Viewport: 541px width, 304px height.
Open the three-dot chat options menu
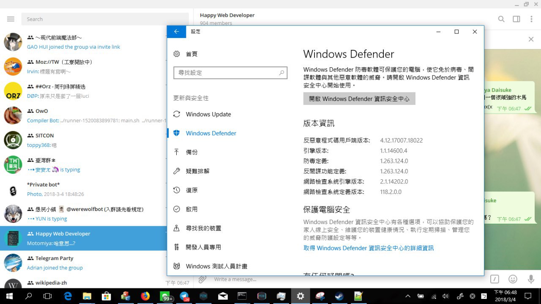[x=531, y=19]
